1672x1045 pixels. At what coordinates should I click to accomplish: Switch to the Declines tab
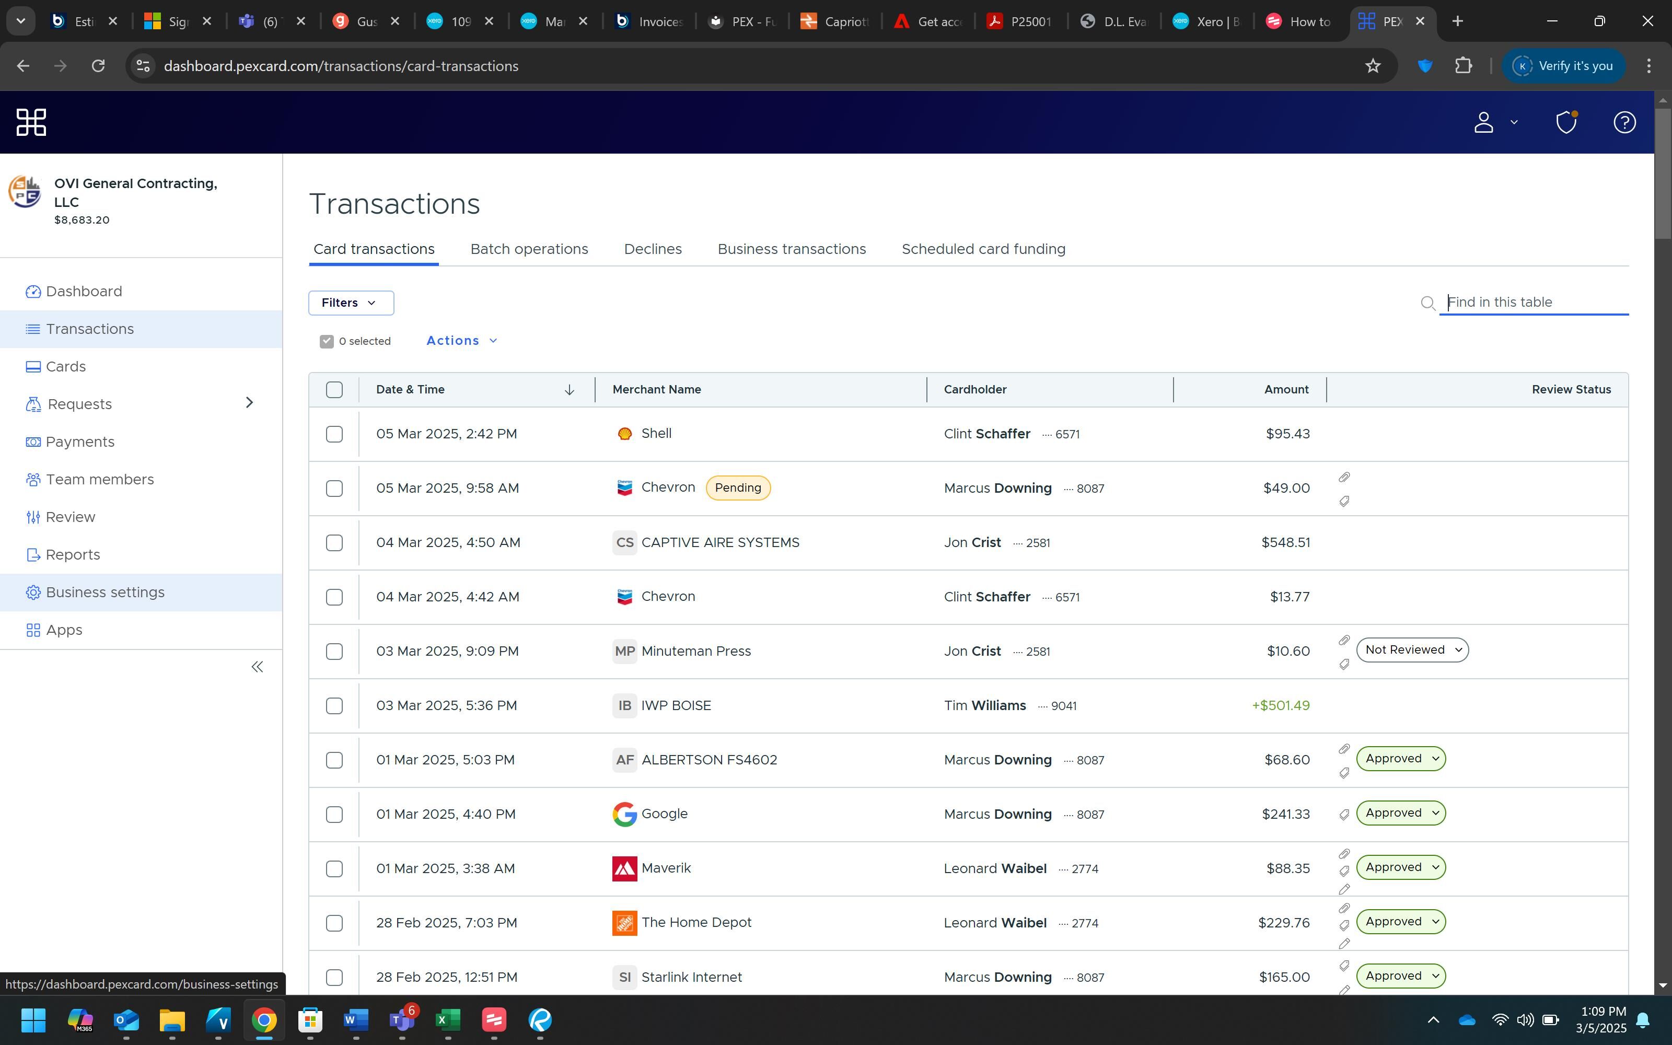pyautogui.click(x=652, y=249)
